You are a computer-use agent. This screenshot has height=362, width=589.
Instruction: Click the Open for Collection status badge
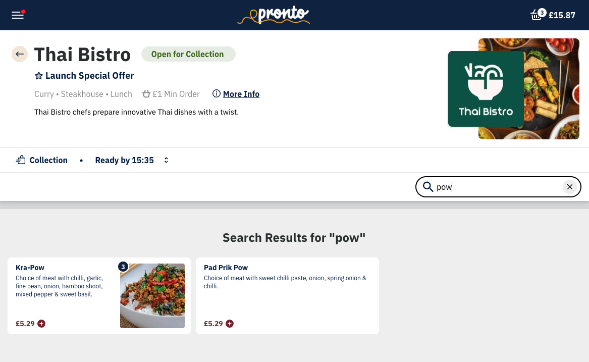[x=188, y=54]
